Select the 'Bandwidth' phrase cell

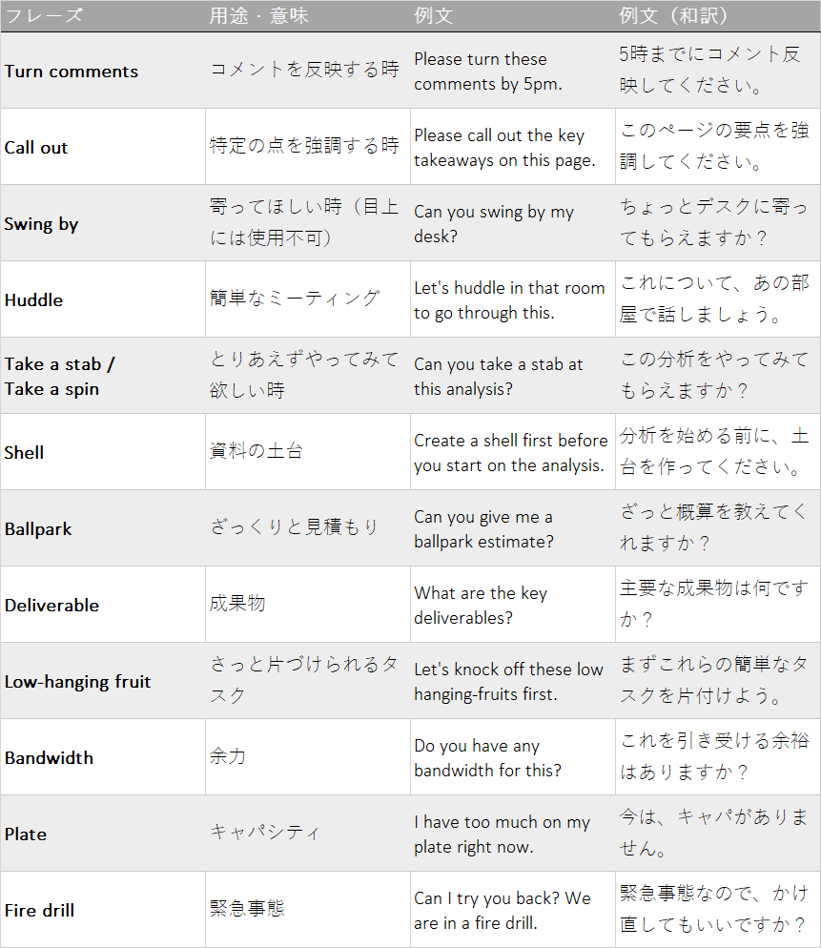pos(49,758)
